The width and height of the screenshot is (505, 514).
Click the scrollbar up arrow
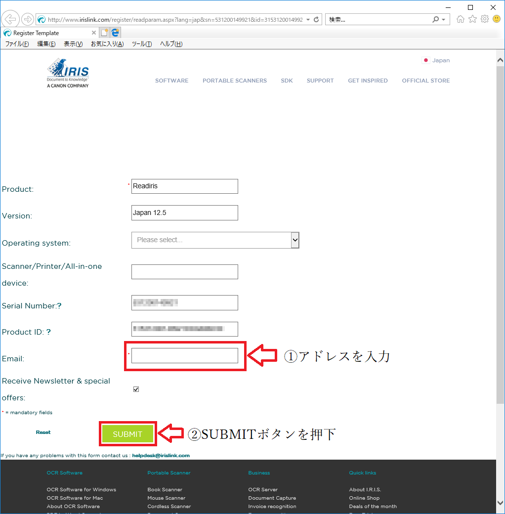[x=500, y=60]
